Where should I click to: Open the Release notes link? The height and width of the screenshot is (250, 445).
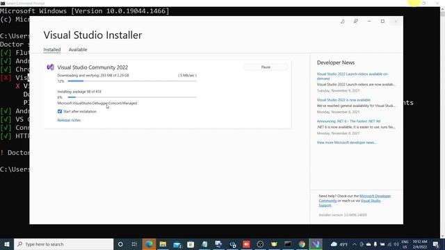(x=69, y=120)
